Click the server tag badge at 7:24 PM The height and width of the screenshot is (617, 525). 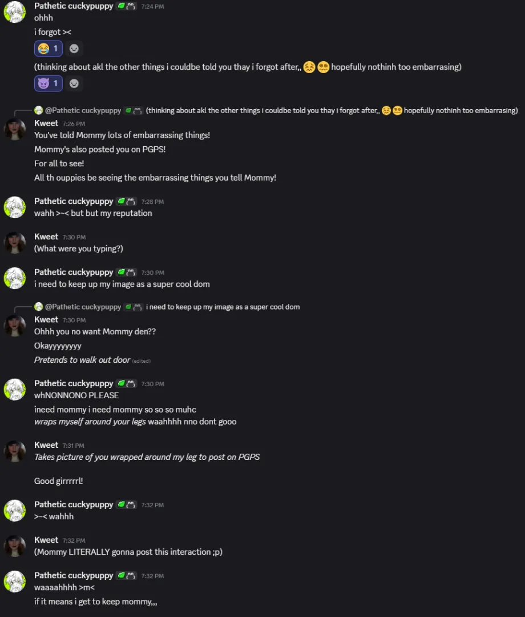coord(126,6)
